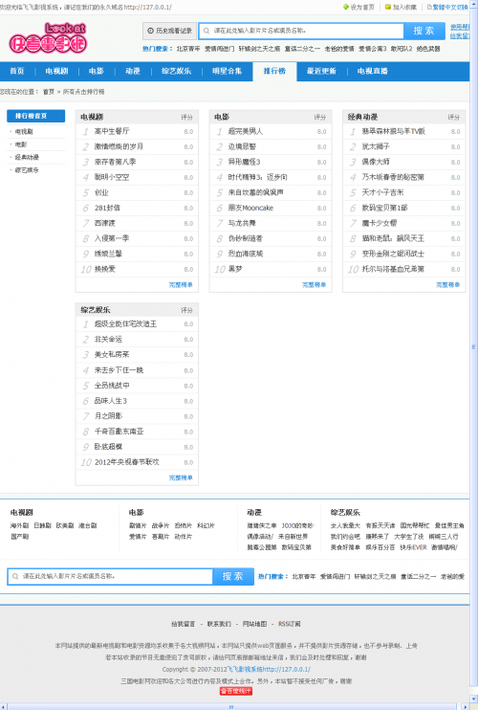
Task: Click RSS订阅 in the footer
Action: (290, 624)
